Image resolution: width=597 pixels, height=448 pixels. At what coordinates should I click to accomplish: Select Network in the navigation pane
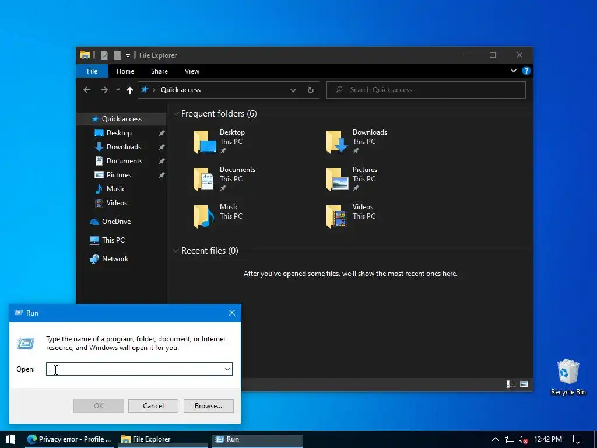tap(115, 259)
